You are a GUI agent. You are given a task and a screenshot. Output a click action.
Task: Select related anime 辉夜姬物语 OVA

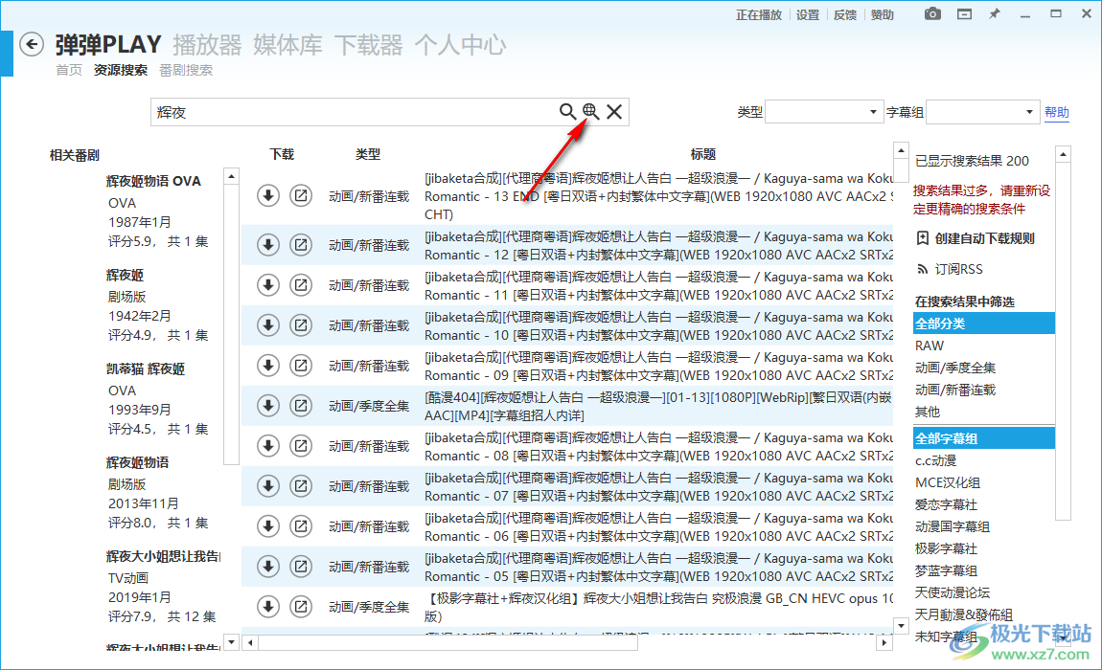[x=153, y=181]
